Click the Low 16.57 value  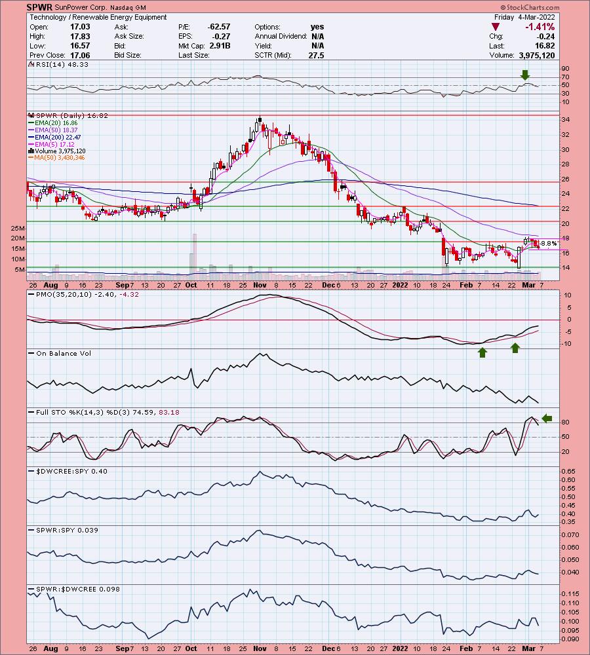(80, 46)
